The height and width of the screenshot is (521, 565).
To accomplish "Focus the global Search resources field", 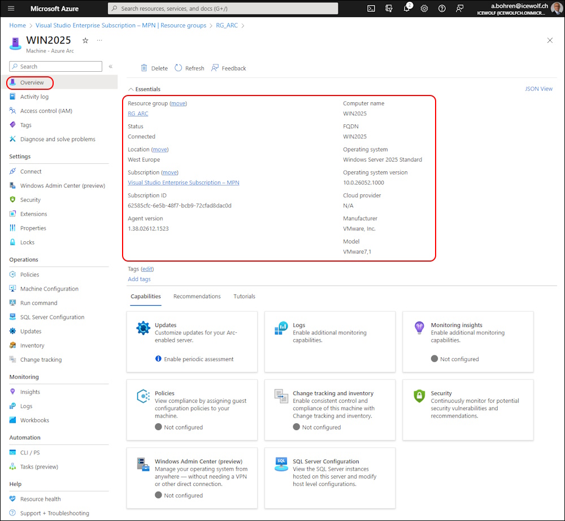I will point(223,8).
